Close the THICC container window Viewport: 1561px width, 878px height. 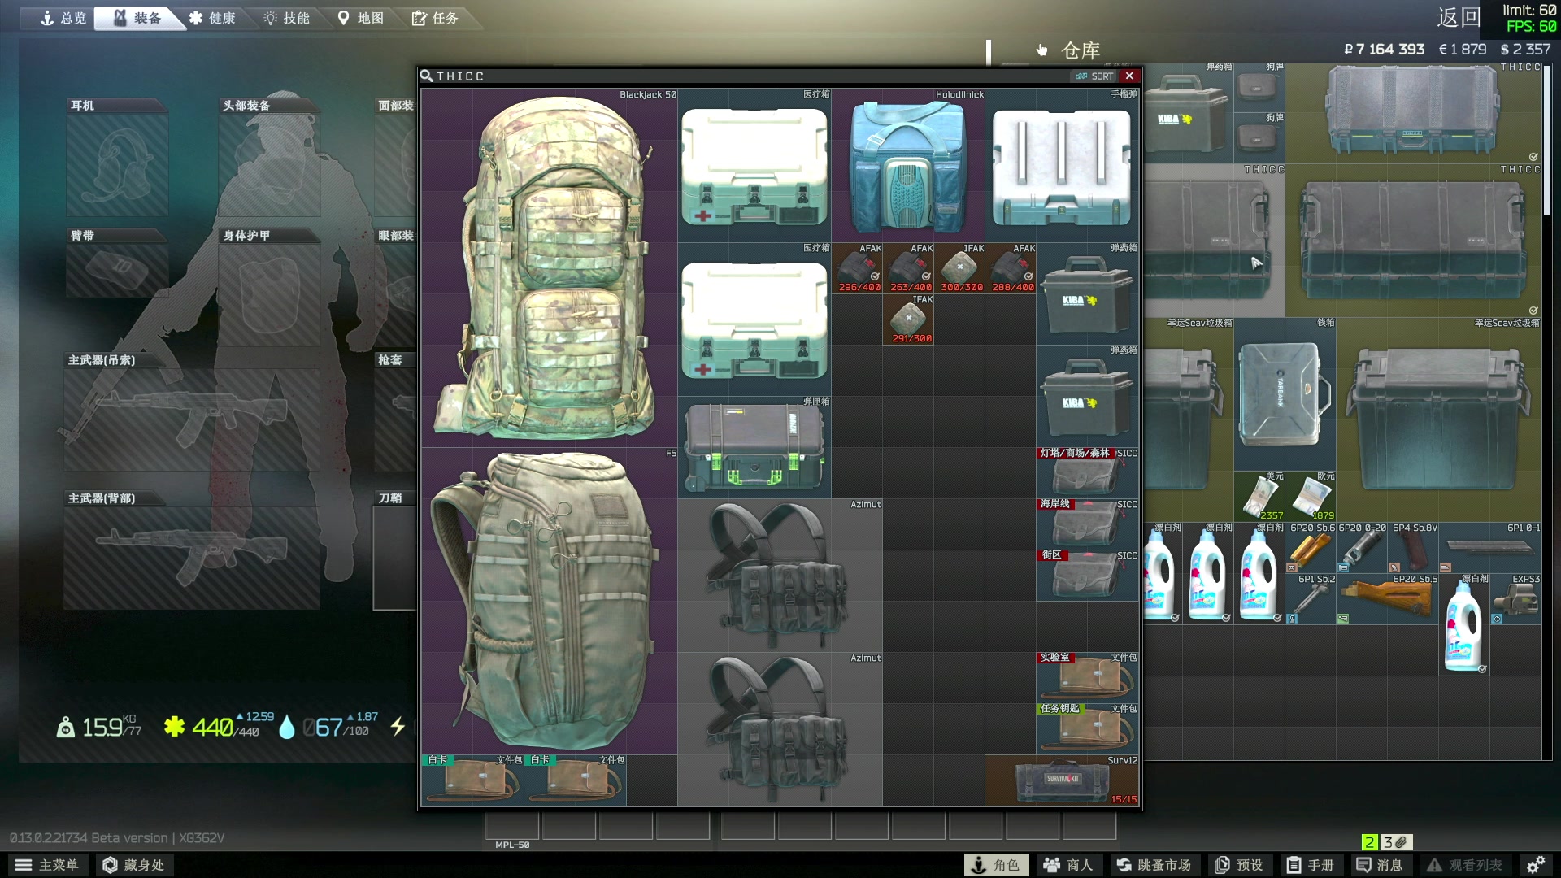pos(1129,76)
